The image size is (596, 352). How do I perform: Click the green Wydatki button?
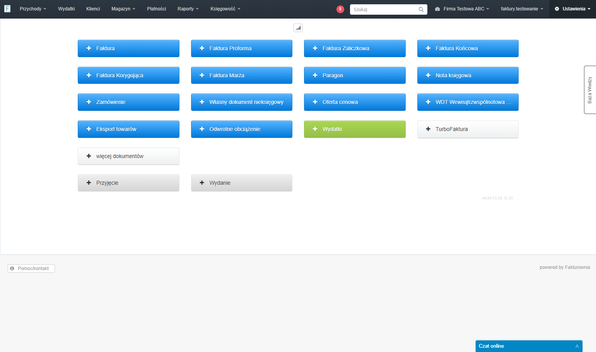click(x=355, y=129)
